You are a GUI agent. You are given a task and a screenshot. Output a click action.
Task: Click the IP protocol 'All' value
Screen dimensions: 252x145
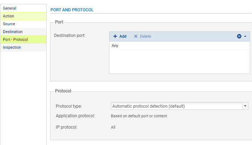(113, 127)
